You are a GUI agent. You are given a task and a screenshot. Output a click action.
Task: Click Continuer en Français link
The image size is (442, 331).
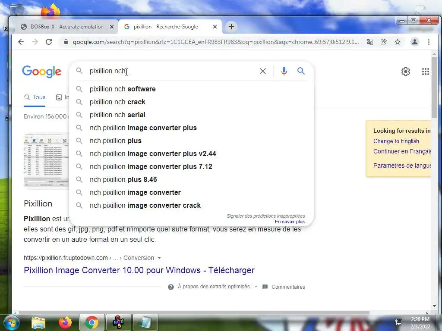402,151
